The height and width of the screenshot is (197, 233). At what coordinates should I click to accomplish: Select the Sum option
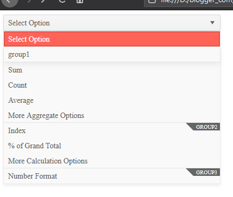(112, 70)
